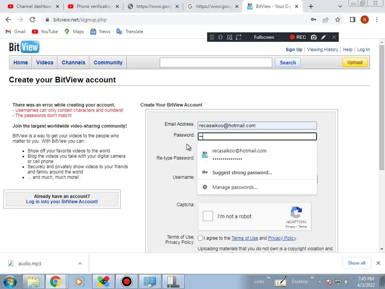The height and width of the screenshot is (289, 385).
Task: Reload the BitView signup page
Action: coord(32,20)
